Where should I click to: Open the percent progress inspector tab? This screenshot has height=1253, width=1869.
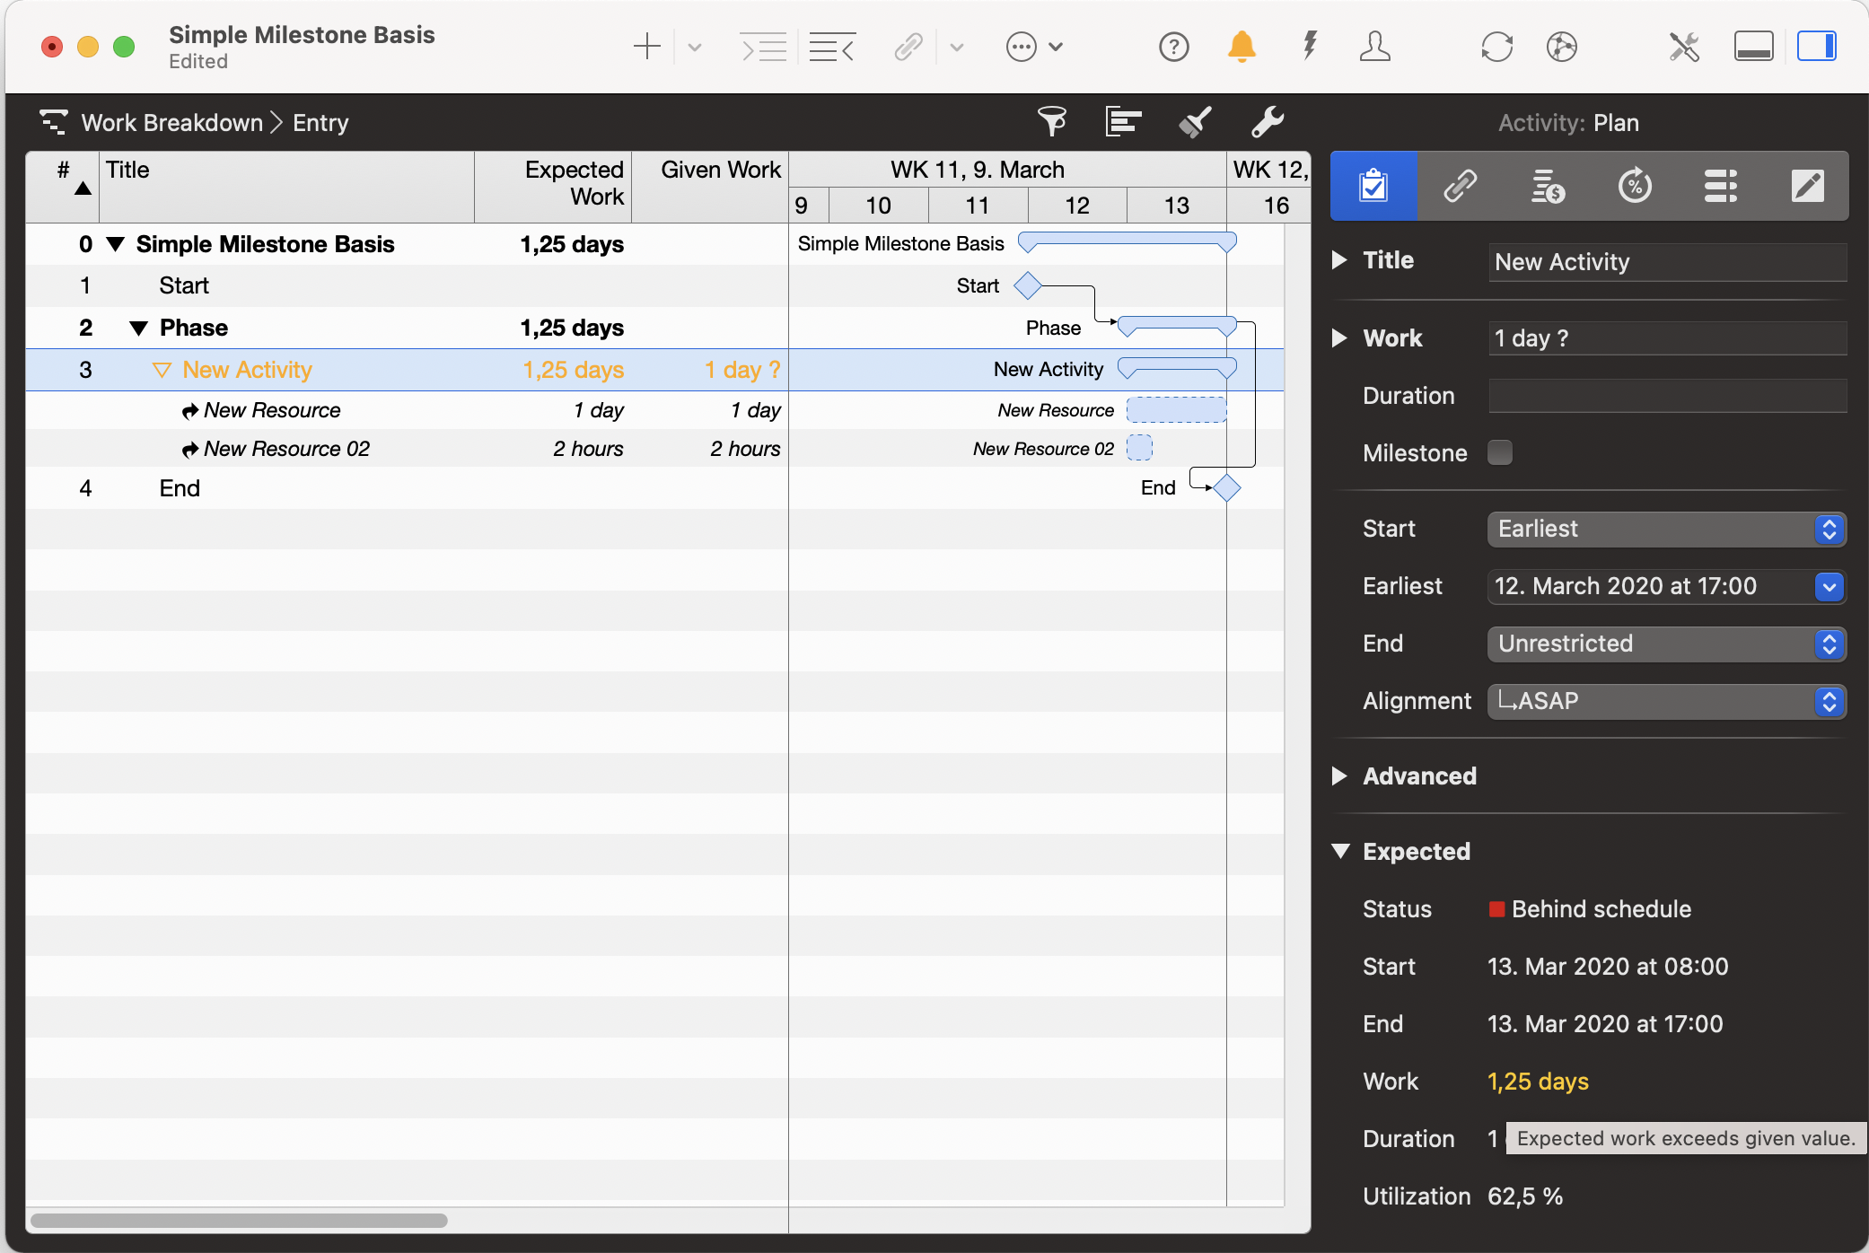click(1635, 187)
